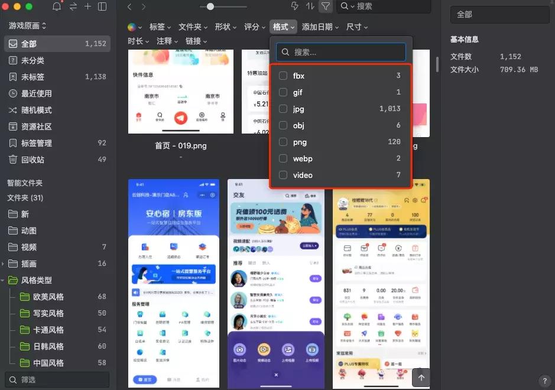Screen dimensions: 555x390
Task: Select the filter funnel icon in the toolbar
Action: click(326, 6)
